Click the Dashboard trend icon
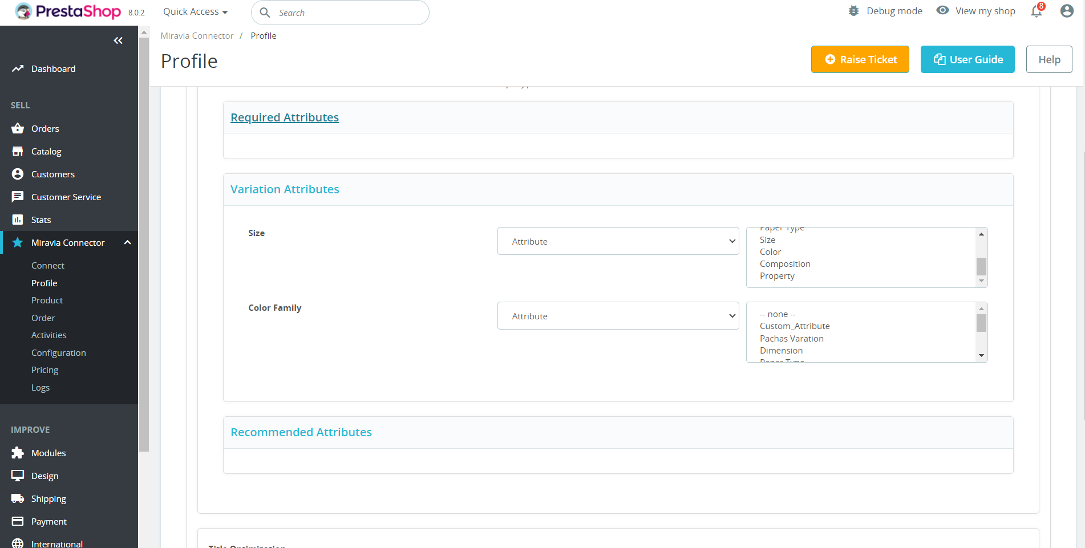Screen dimensions: 1085x548 18,68
